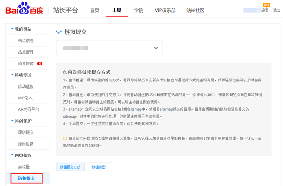Viewport: 283px width, 186px height.
Task: Open 移动适配 in the sidebar
Action: pos(26,87)
